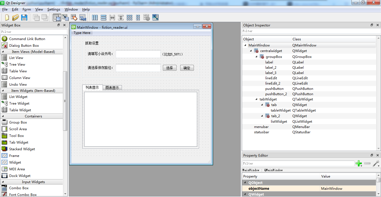Choose the Font Combo Box widget

[23, 194]
